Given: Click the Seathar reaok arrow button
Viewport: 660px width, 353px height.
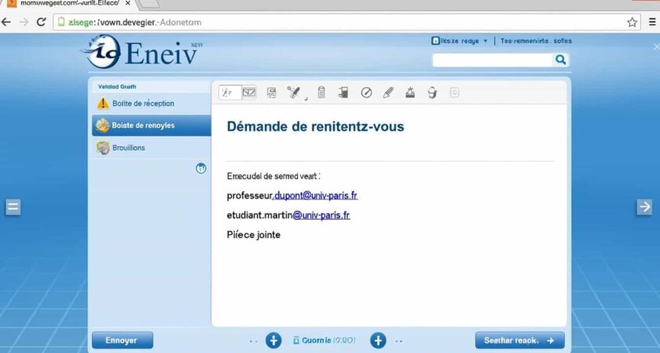Looking at the screenshot, I should click(x=520, y=340).
